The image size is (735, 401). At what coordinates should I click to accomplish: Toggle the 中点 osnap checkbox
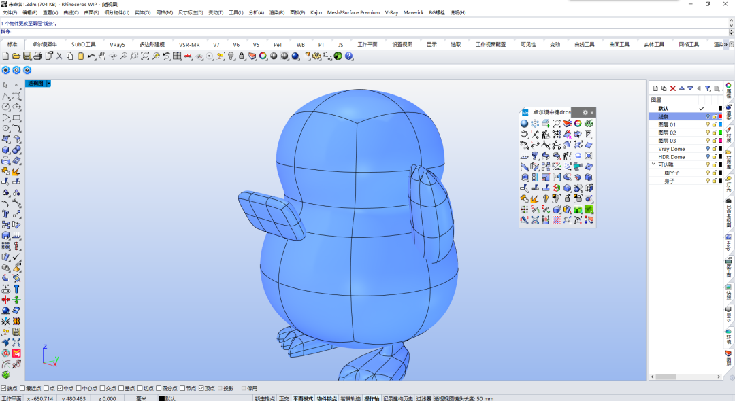point(59,388)
